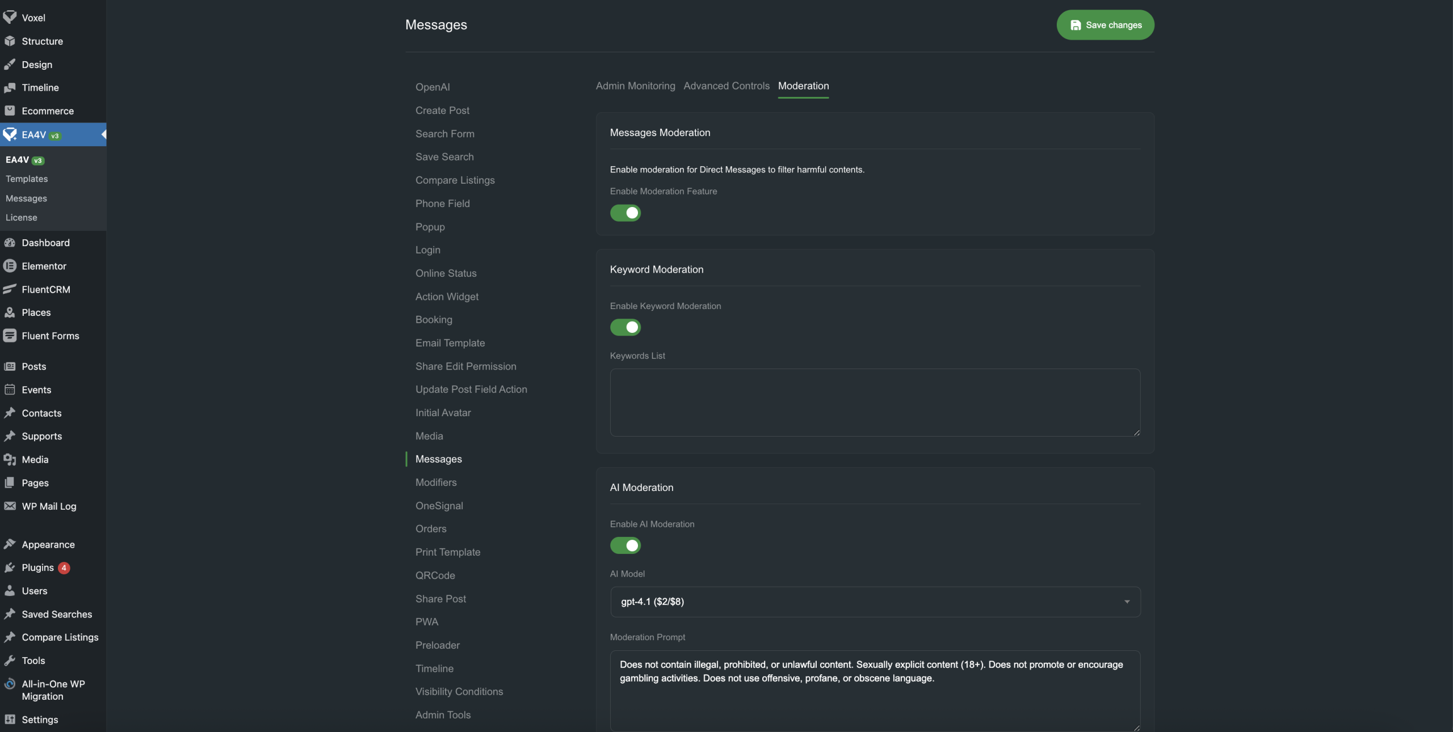Click inside the Keywords List text area
The height and width of the screenshot is (732, 1453).
875,403
